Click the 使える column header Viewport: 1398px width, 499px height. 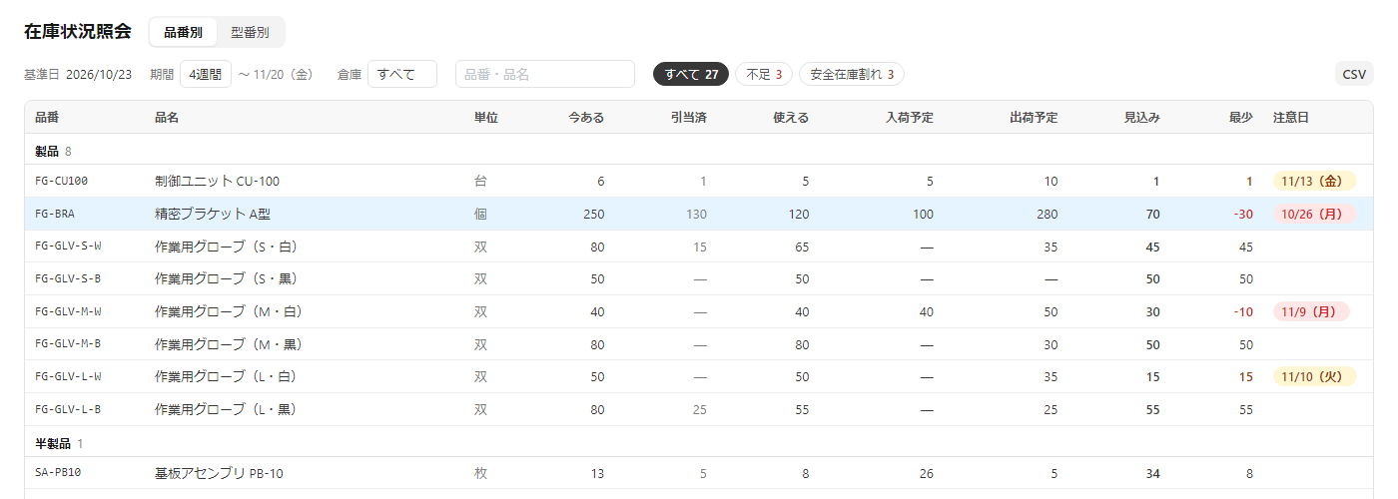(x=791, y=118)
